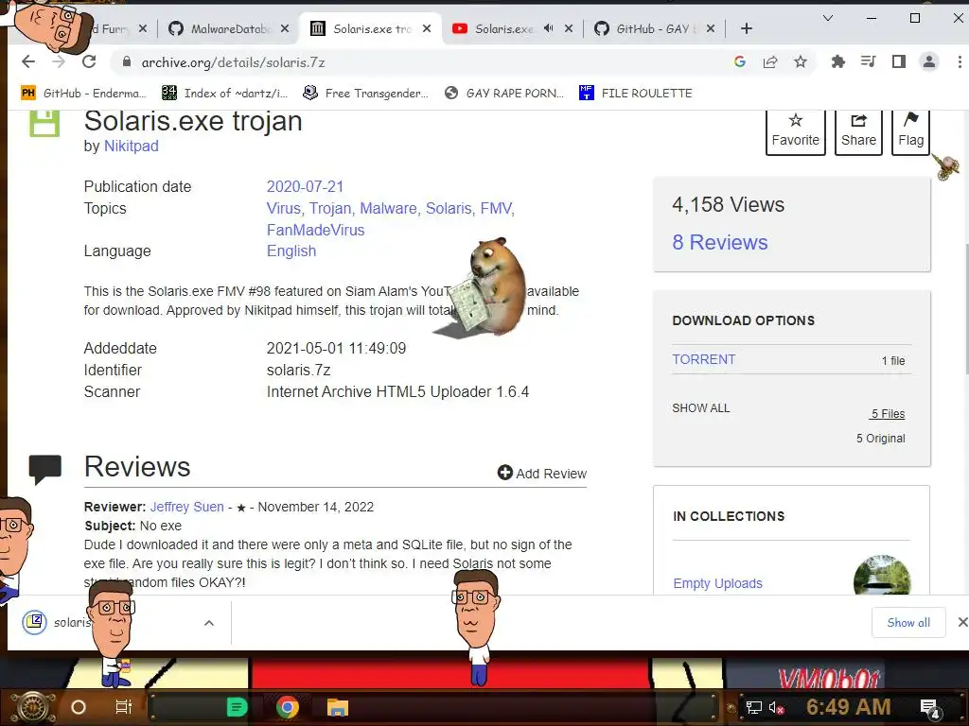
Task: Open Chrome from the taskbar
Action: (288, 707)
